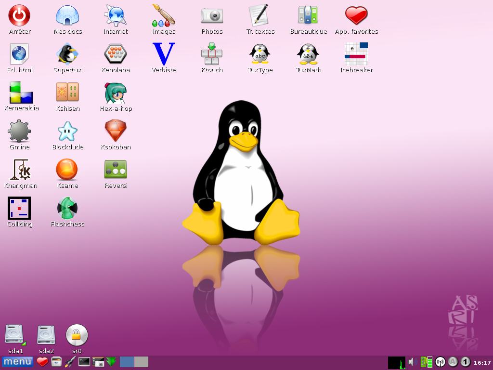
Task: Toggle the caps lock 'A' indicator
Action: point(453,362)
